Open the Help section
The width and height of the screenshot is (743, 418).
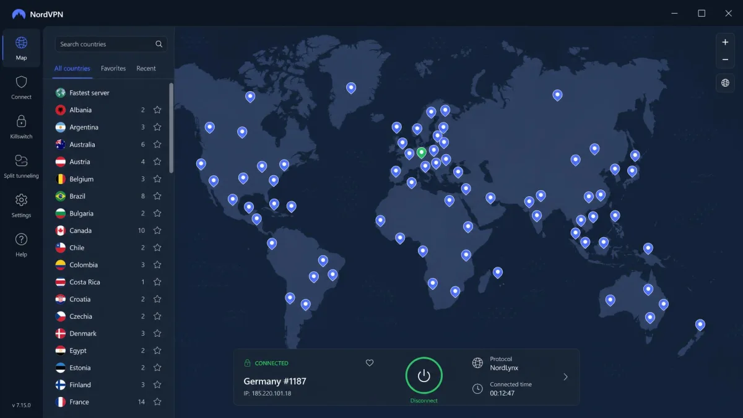point(21,245)
